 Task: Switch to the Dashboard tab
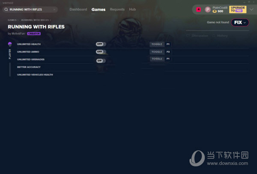point(78,9)
